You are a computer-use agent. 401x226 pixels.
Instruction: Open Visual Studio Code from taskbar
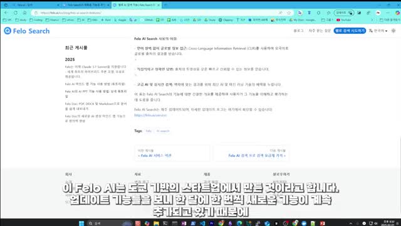click(202, 223)
